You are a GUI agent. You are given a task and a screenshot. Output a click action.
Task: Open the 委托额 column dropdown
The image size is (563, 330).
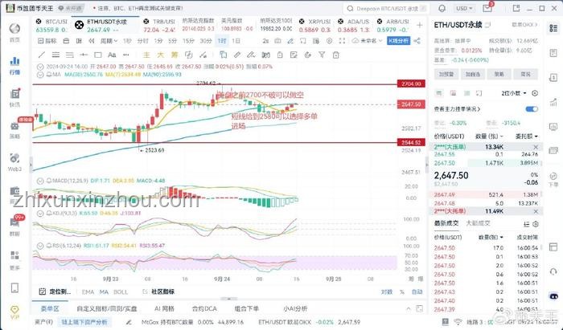(526, 136)
